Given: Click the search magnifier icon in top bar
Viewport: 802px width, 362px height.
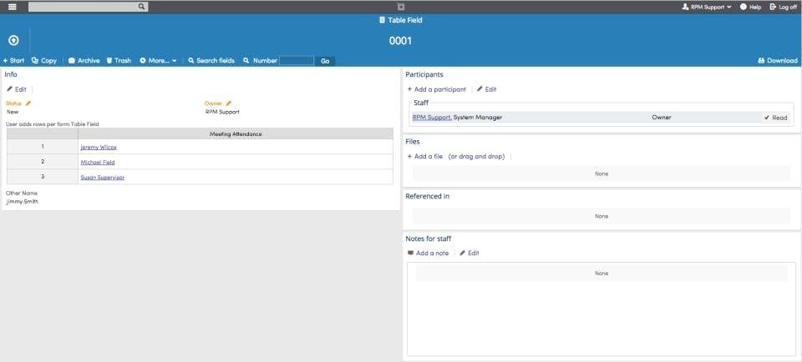Looking at the screenshot, I should pyautogui.click(x=142, y=7).
